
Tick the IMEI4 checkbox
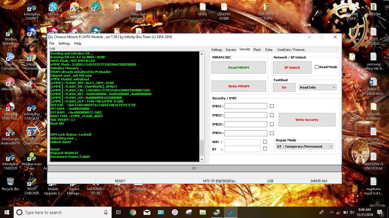[x=272, y=133]
